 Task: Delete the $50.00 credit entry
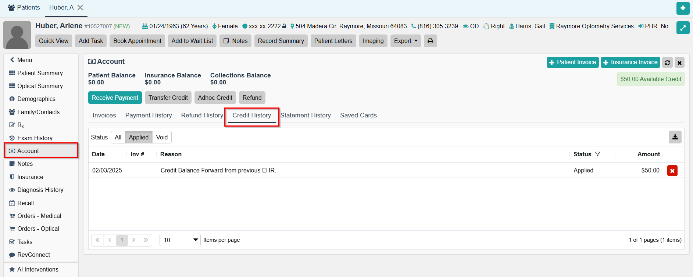click(672, 171)
